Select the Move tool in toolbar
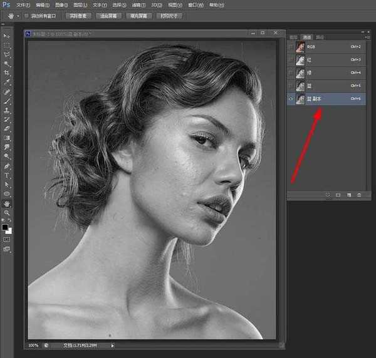Viewport: 376px width, 358px height. point(7,37)
